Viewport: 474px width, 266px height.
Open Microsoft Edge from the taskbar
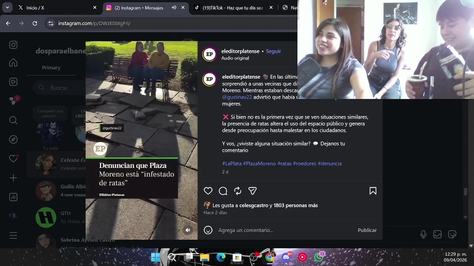pos(221,257)
